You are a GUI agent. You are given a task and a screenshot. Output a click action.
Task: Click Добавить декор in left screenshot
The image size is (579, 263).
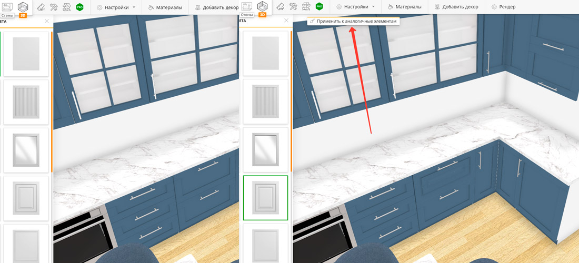click(x=217, y=7)
